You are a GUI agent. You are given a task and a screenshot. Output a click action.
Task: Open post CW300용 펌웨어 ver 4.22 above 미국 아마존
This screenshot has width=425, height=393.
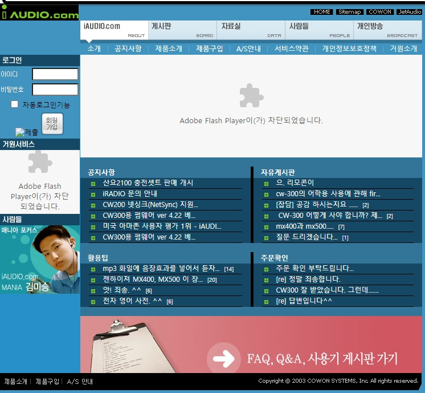pos(149,216)
